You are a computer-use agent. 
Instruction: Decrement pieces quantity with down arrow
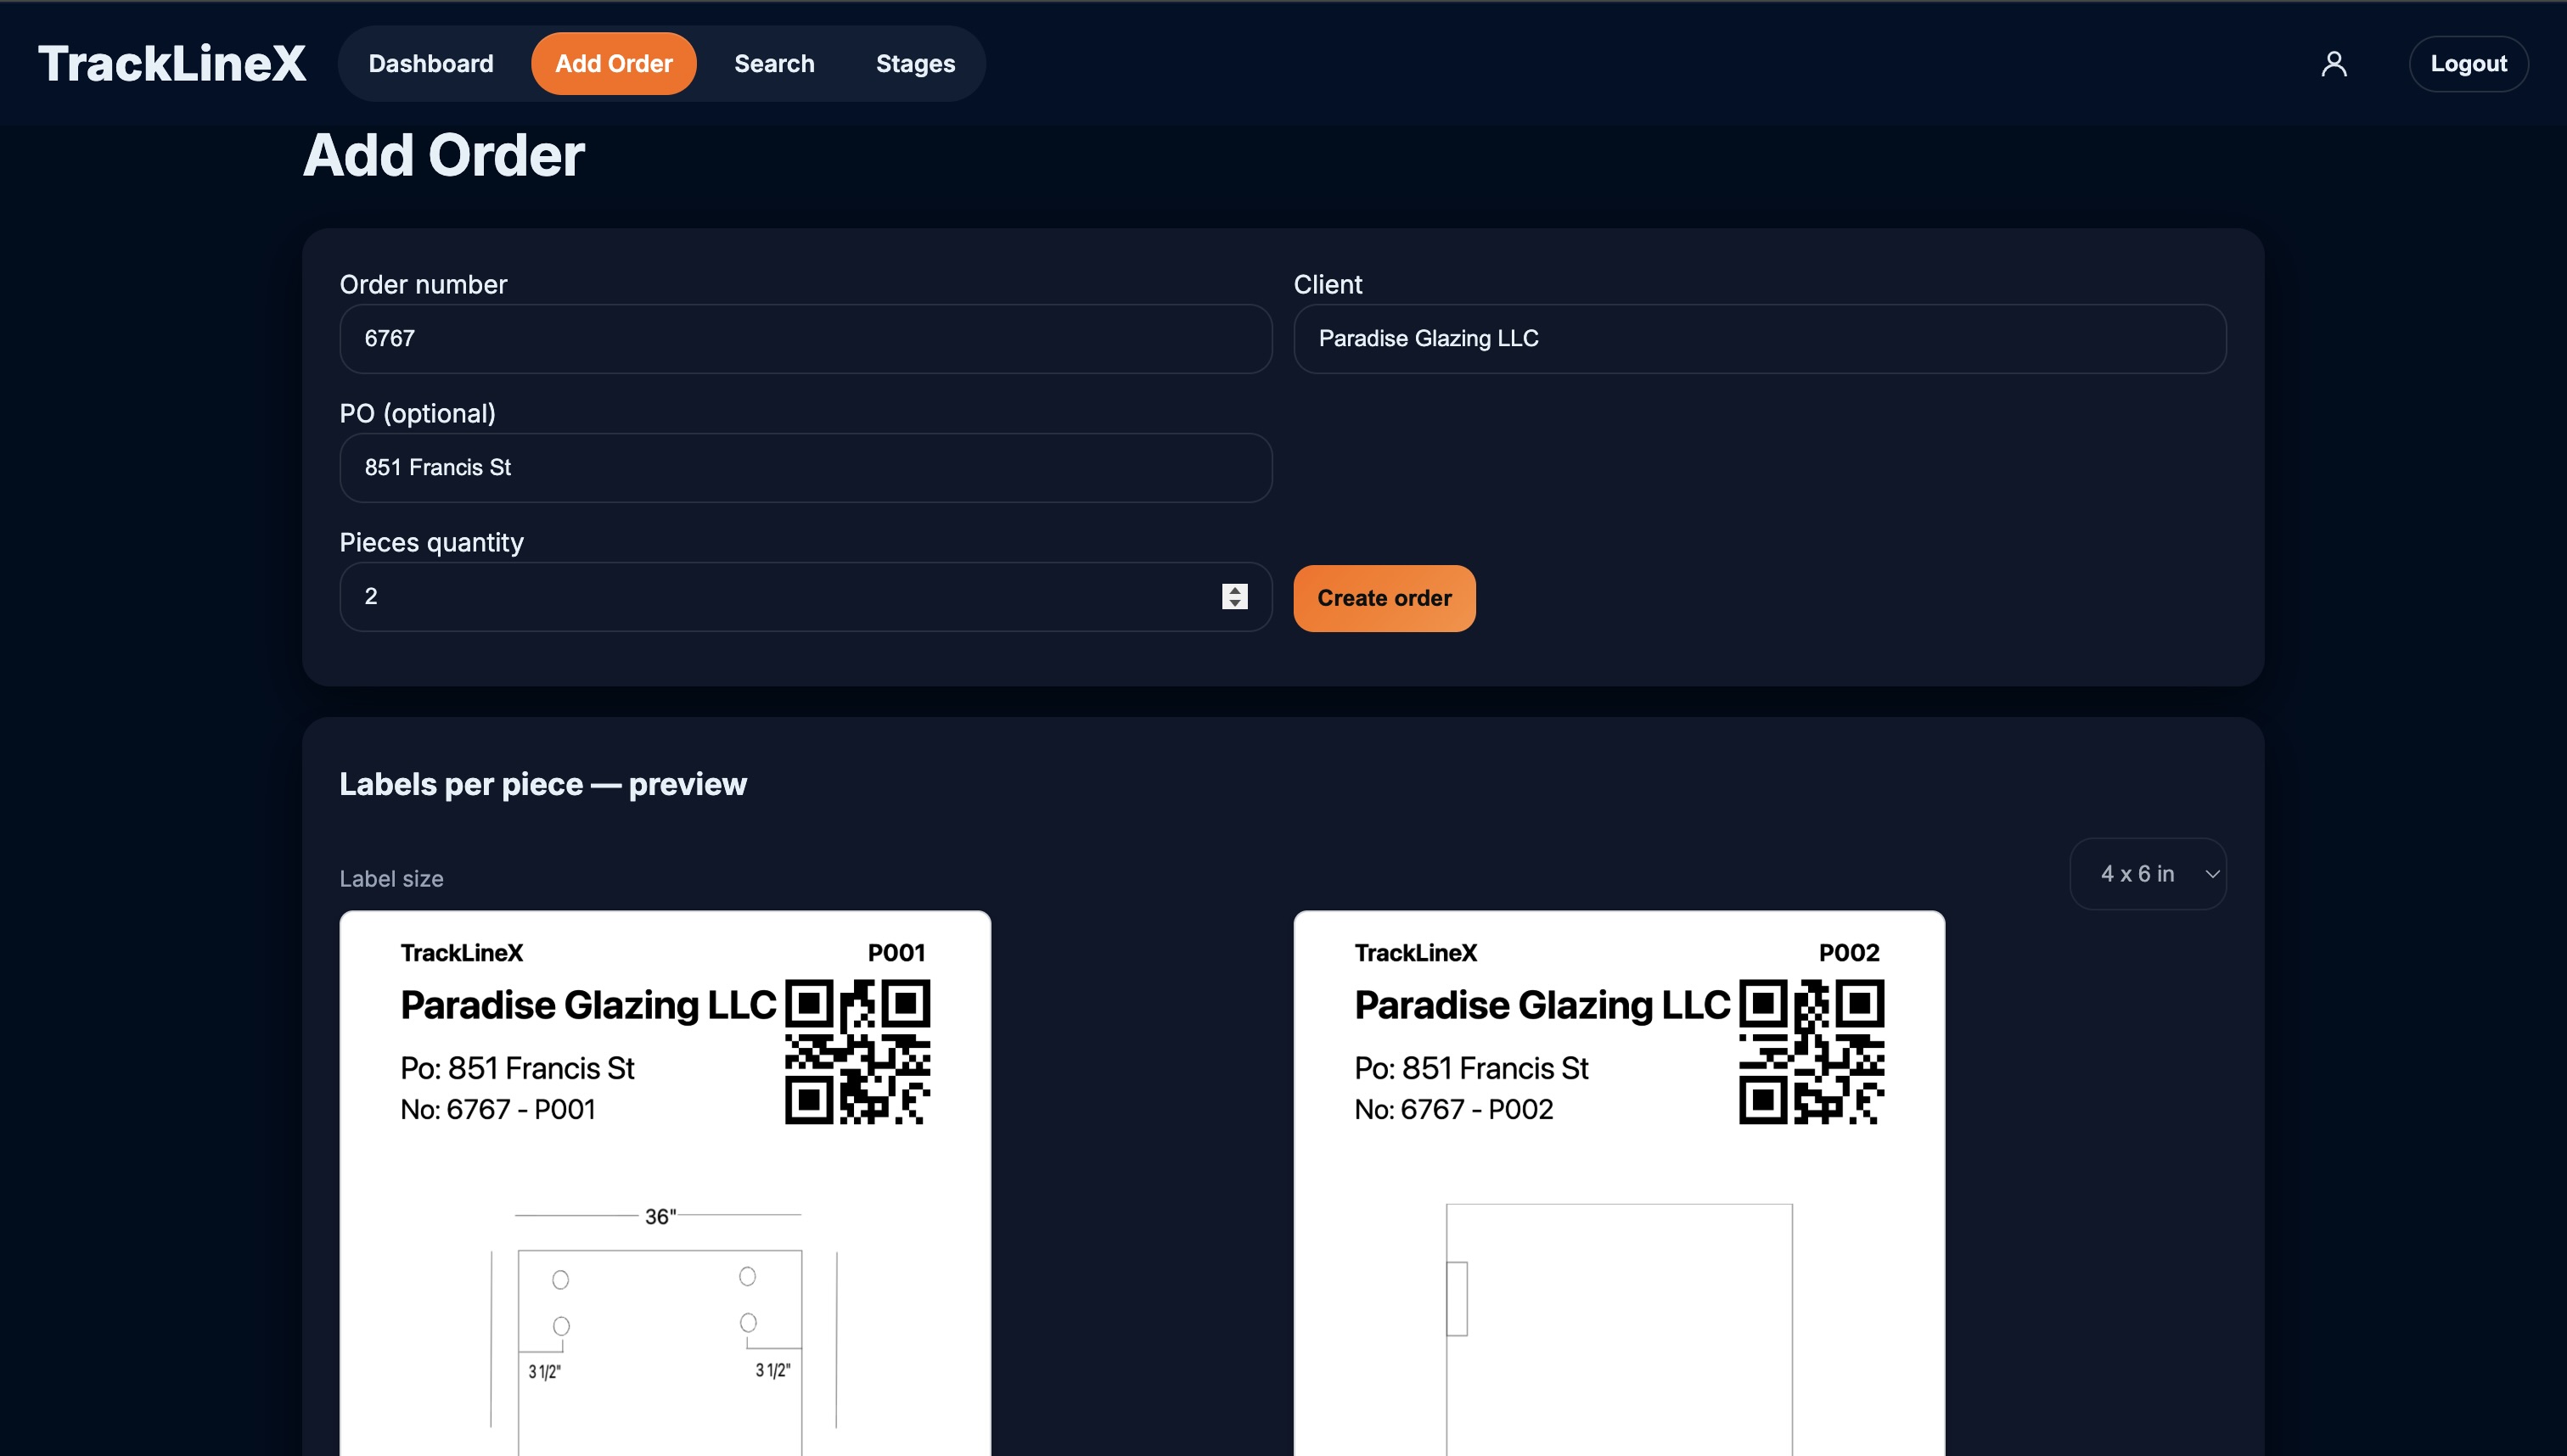[1234, 603]
